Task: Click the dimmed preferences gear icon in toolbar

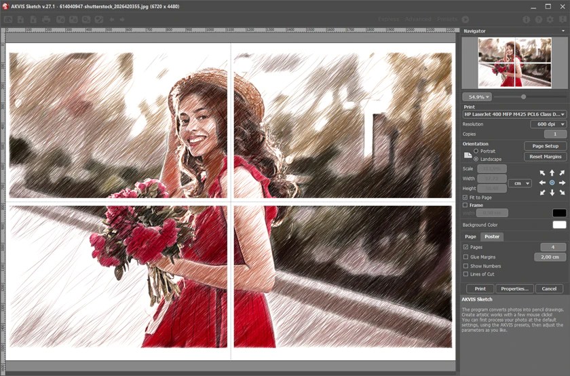Action: click(550, 19)
